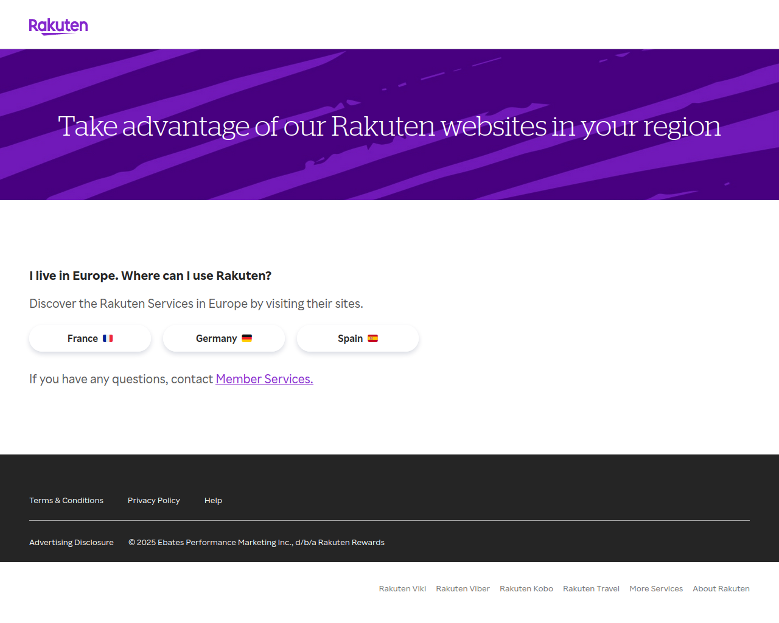The height and width of the screenshot is (623, 779).
Task: Go to Rakuten Viber
Action: (463, 588)
